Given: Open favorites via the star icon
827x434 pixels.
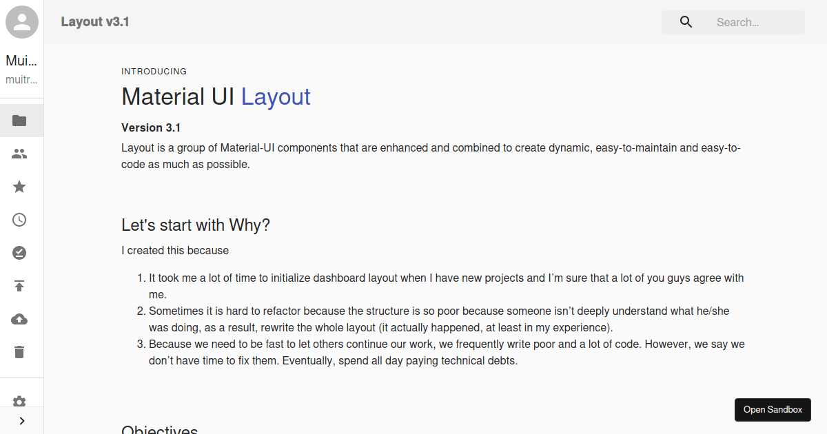Looking at the screenshot, I should (x=19, y=187).
